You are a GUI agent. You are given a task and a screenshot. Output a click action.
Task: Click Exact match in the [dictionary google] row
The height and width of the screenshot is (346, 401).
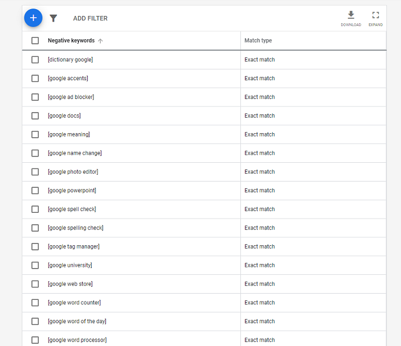point(260,60)
